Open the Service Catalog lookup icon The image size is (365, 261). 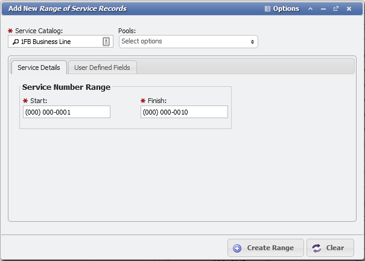click(106, 42)
